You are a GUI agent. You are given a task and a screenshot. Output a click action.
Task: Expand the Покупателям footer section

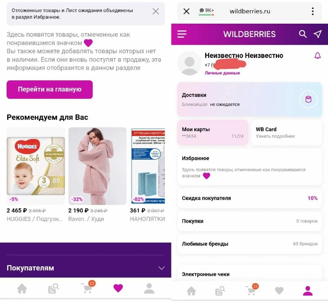tap(86, 268)
